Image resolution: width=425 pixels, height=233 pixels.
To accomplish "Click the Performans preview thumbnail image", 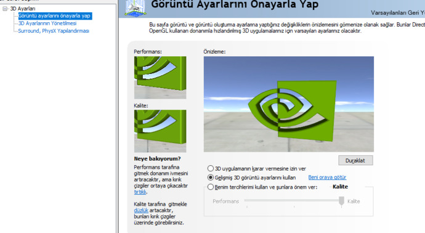I will [x=160, y=78].
